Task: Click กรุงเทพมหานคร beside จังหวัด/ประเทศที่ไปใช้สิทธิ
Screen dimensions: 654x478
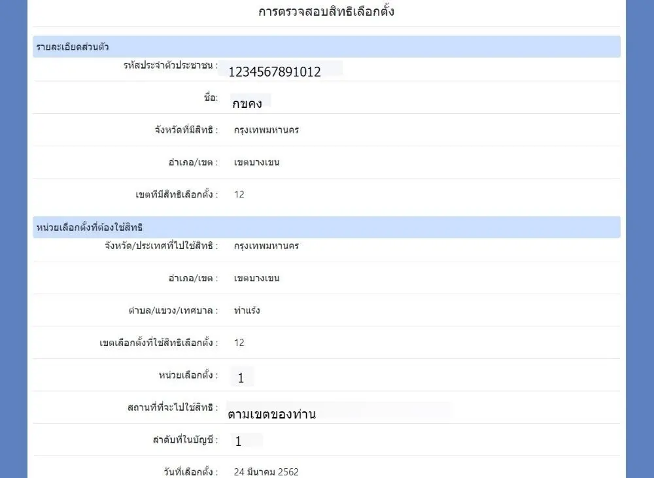Action: coord(266,246)
